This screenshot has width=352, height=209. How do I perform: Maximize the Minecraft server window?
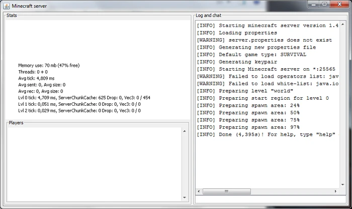(324, 4)
